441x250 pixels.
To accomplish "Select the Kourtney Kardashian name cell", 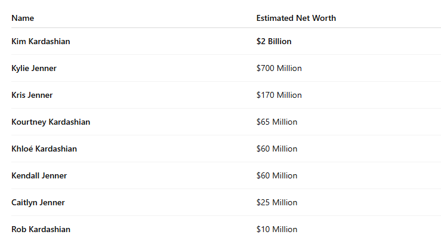I will coord(51,122).
